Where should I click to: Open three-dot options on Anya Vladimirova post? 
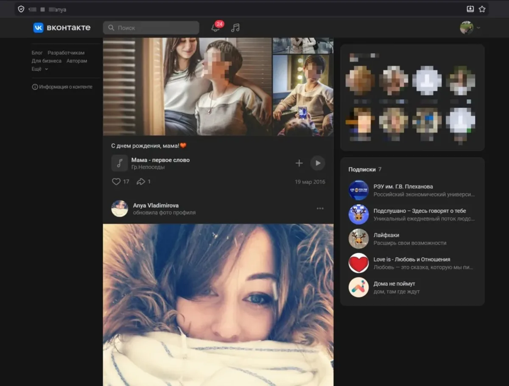pyautogui.click(x=320, y=208)
